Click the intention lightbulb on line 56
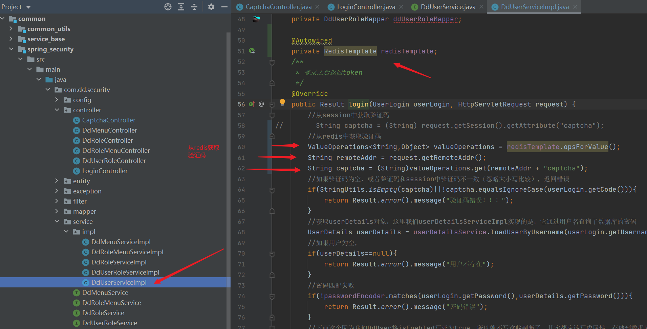Screen dimensions: 647x329 (x=282, y=102)
